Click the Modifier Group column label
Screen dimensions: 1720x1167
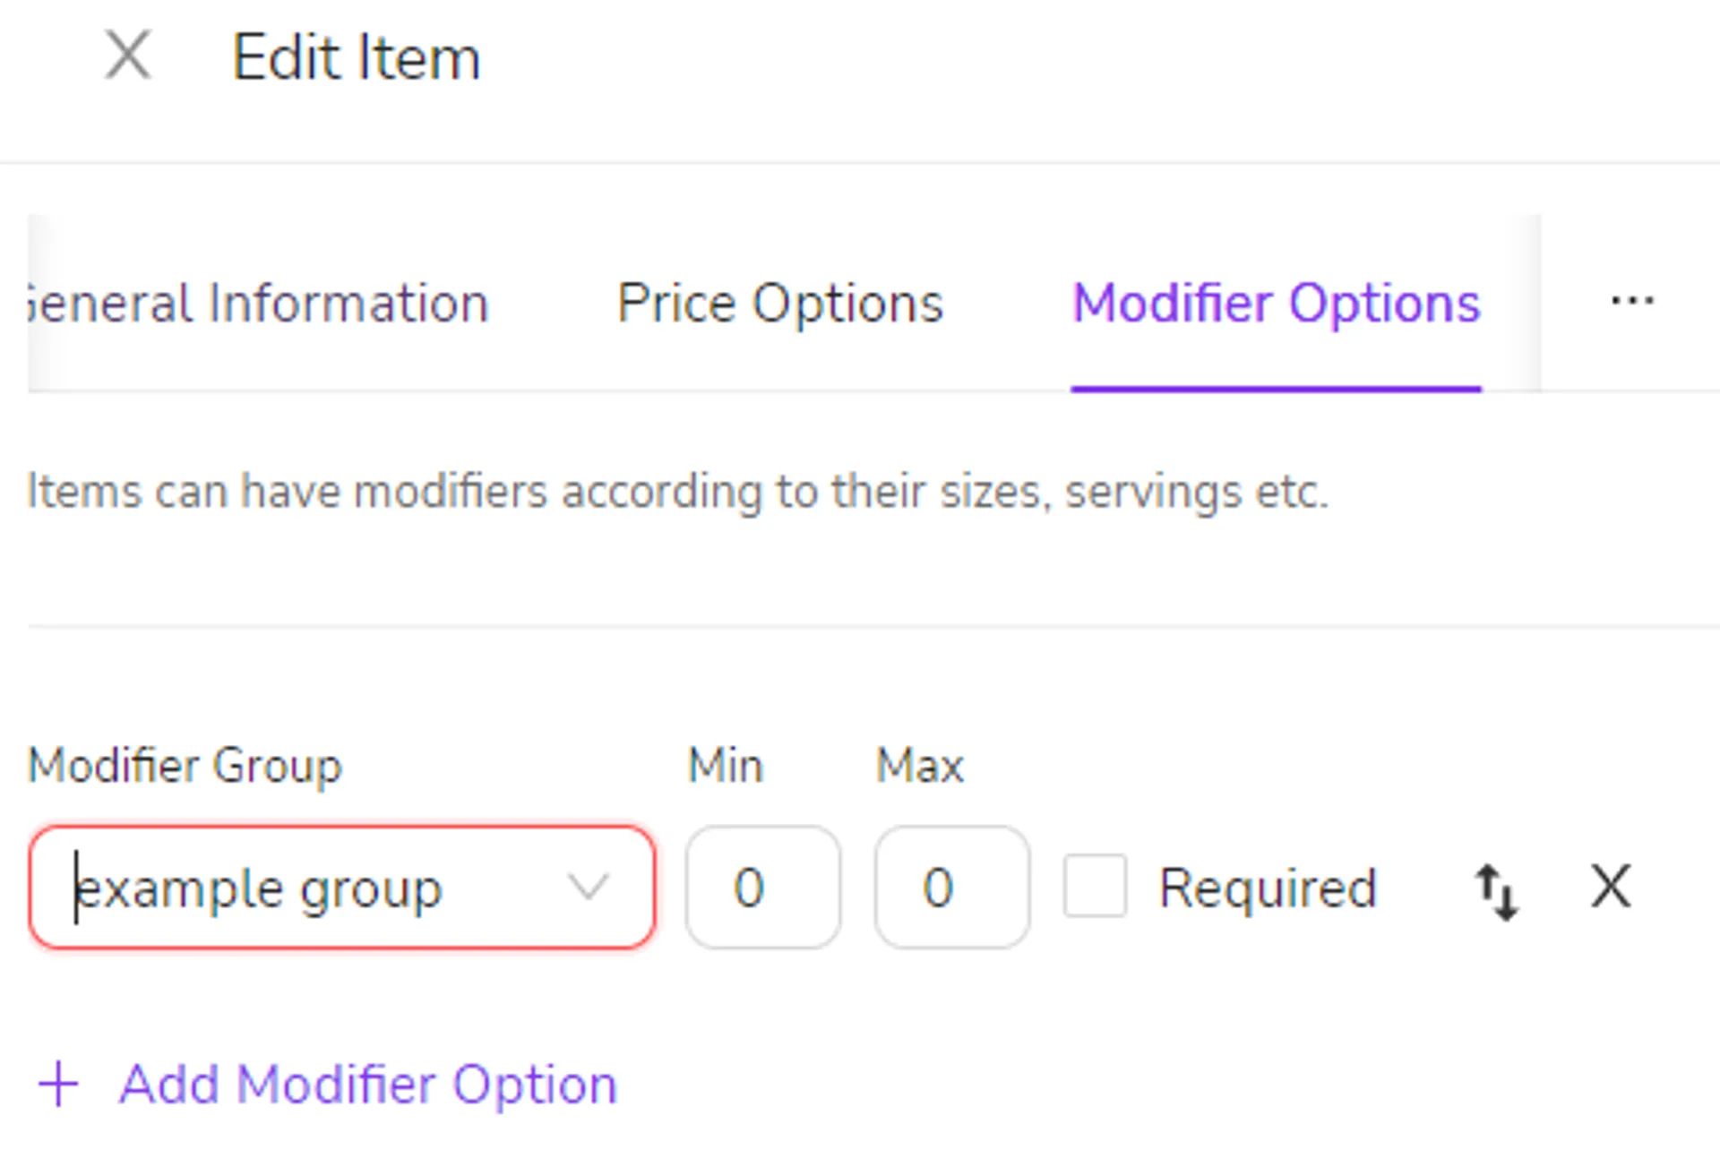click(x=185, y=767)
